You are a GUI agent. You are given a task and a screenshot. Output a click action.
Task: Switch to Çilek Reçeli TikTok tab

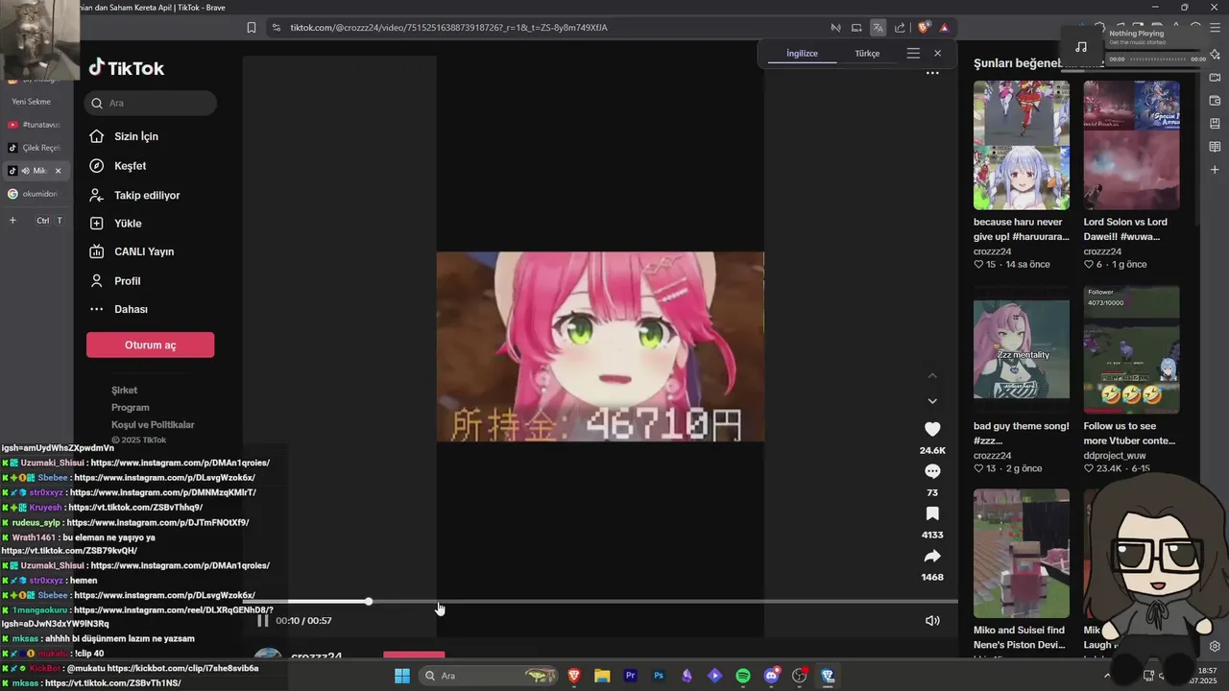pos(36,148)
